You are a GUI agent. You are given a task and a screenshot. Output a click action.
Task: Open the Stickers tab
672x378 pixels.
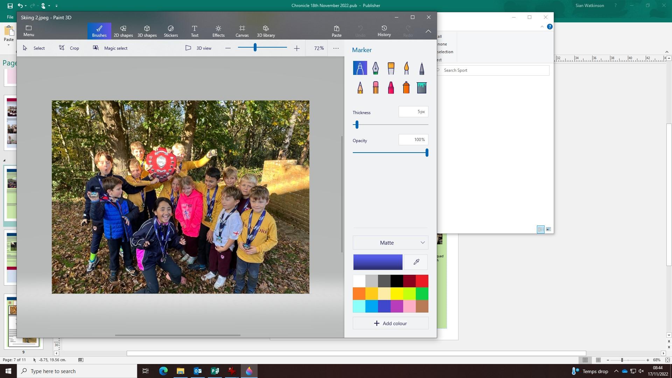(171, 31)
